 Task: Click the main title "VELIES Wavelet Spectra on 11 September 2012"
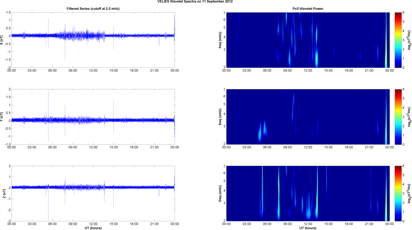(x=195, y=2)
